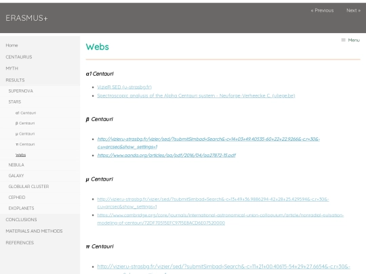Open the μ Centauri vizier SED URL

click(x=213, y=203)
